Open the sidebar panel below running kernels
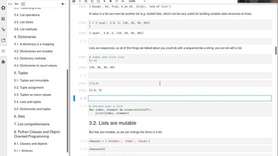The image size is (278, 156). [3, 19]
